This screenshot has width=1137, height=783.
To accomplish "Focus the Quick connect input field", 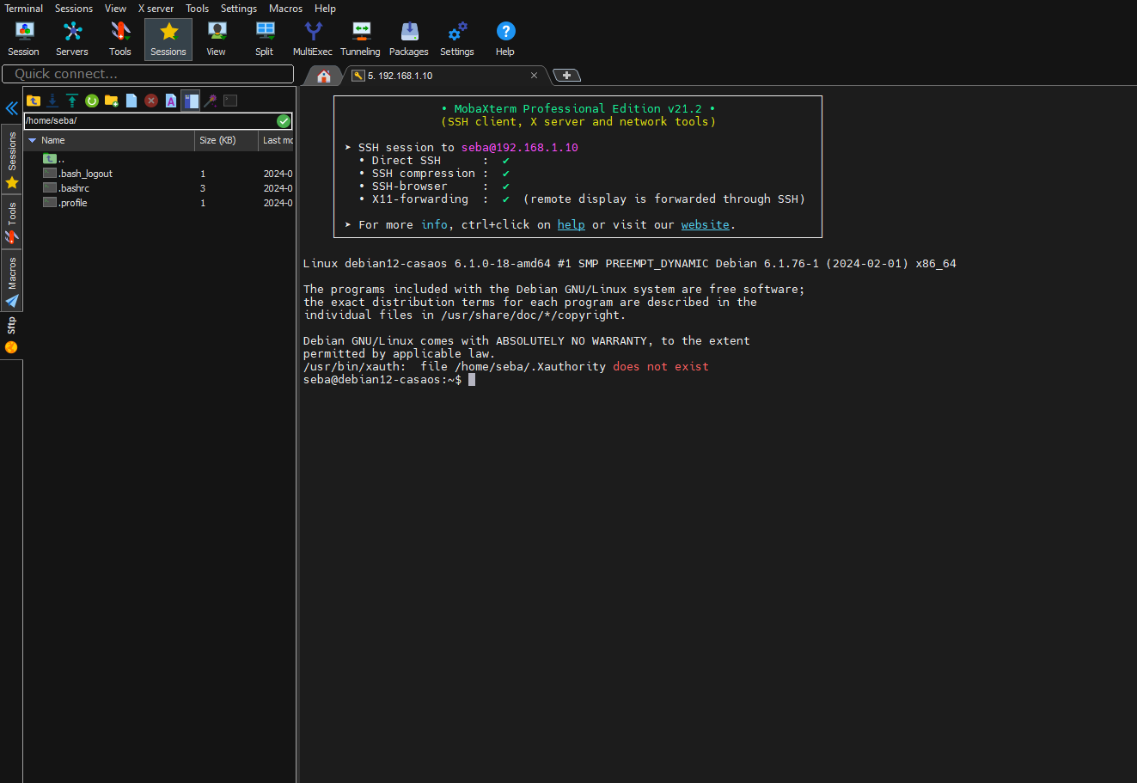I will tap(148, 74).
